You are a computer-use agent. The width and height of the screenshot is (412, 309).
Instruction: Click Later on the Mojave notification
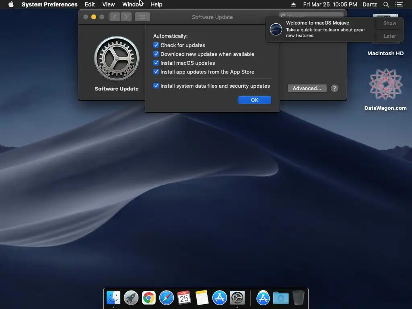389,36
